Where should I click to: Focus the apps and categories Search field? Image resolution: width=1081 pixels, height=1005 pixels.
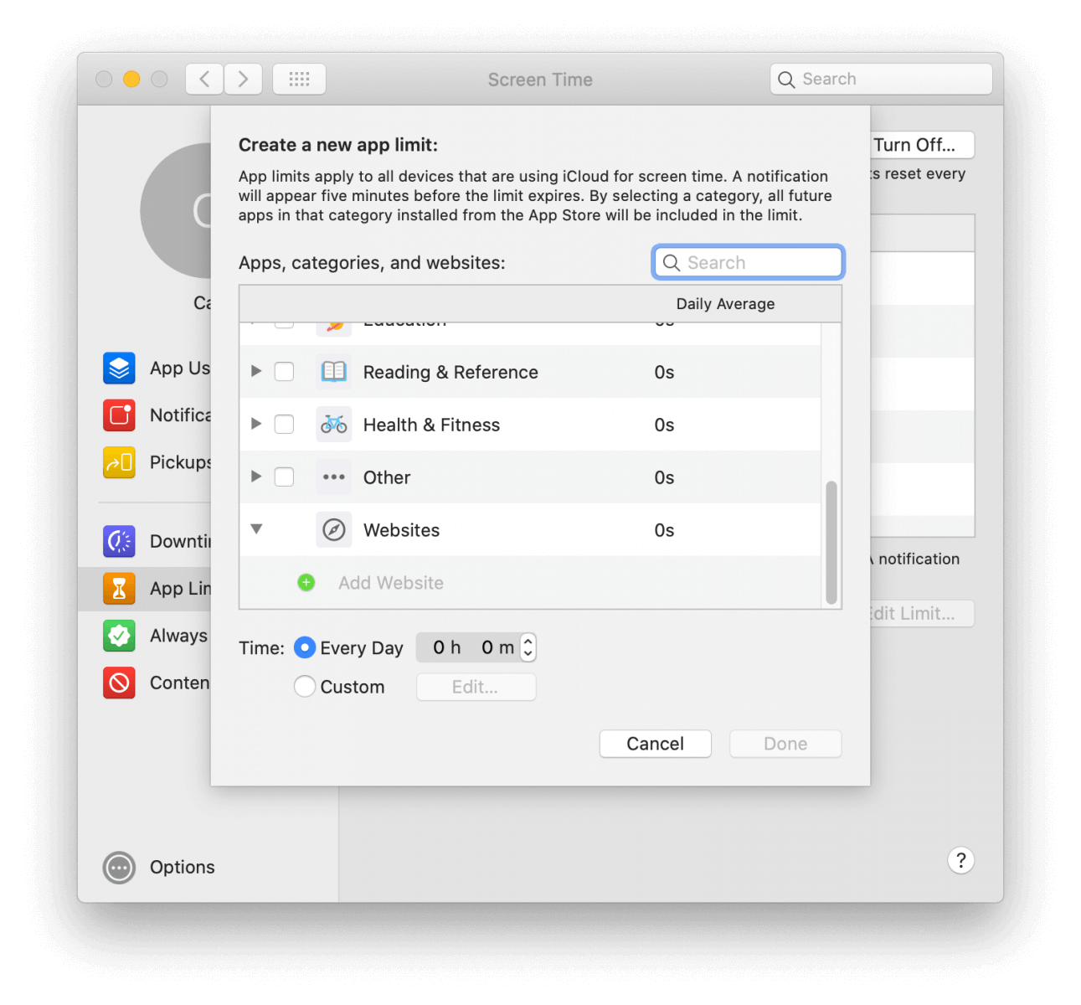tap(748, 263)
